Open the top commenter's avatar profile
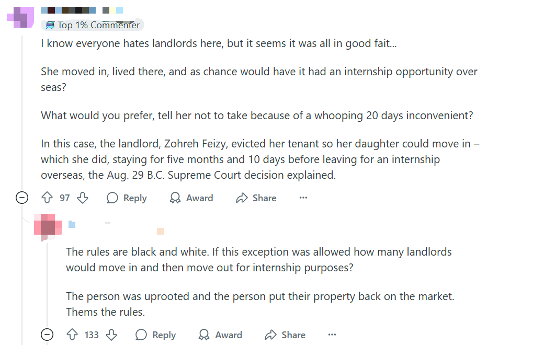This screenshot has height=345, width=533. pos(21,17)
